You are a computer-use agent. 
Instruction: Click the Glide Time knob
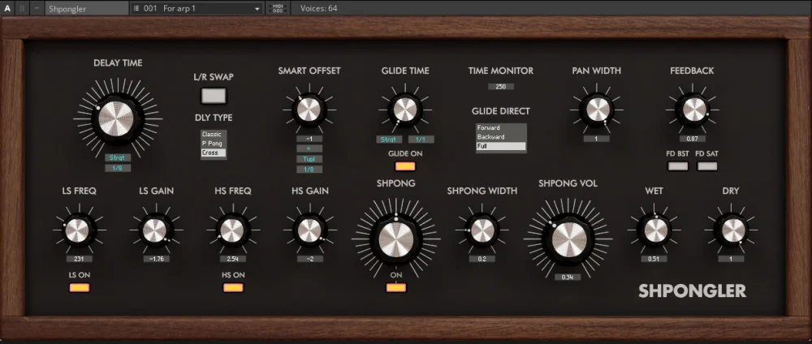(x=405, y=110)
